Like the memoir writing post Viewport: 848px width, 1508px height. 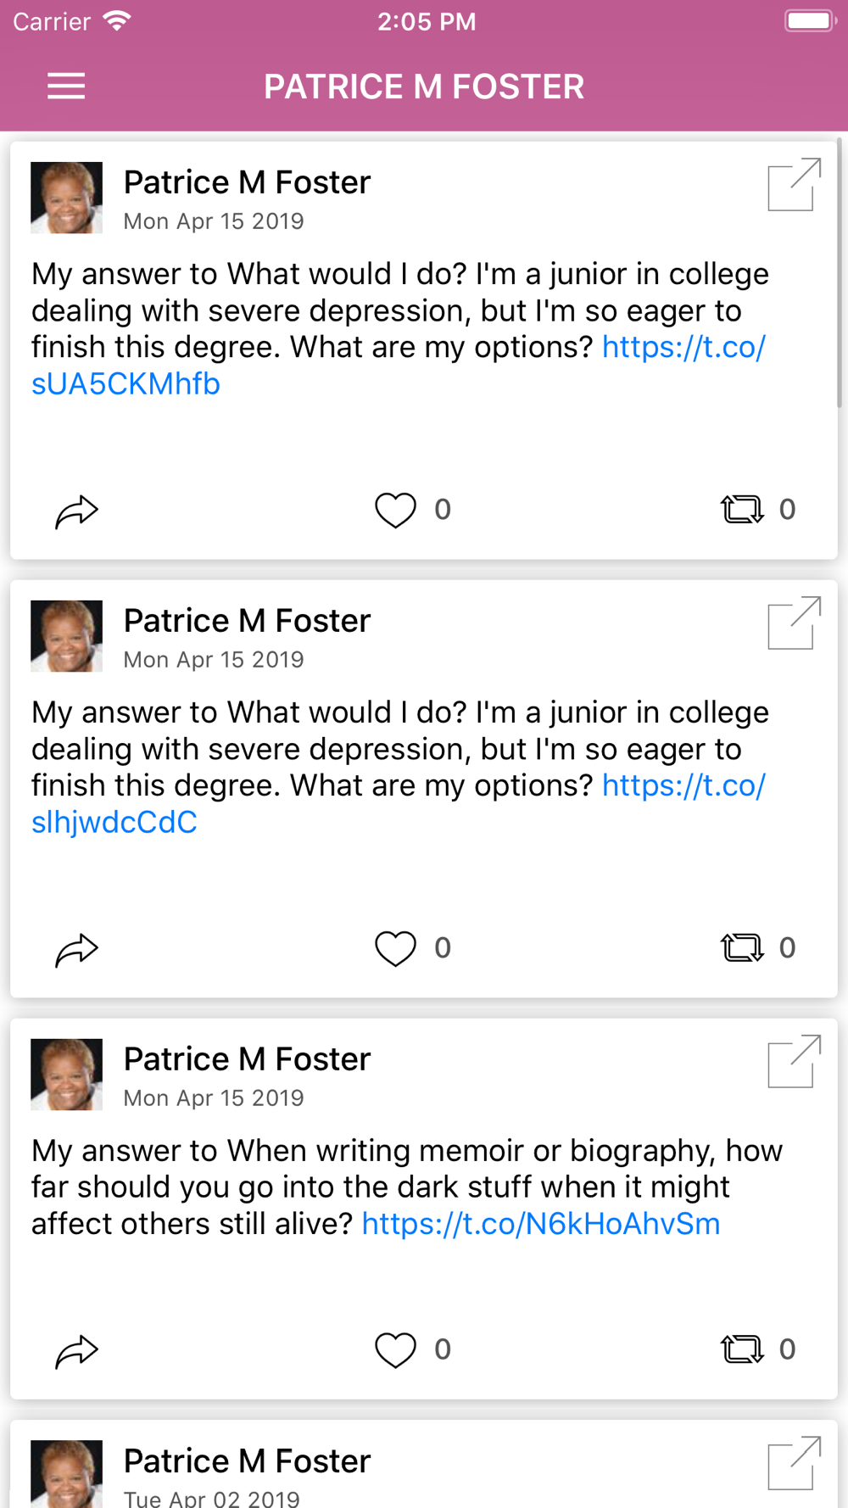395,1350
